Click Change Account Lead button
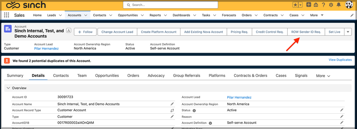The height and width of the screenshot is (129, 357). (117, 32)
